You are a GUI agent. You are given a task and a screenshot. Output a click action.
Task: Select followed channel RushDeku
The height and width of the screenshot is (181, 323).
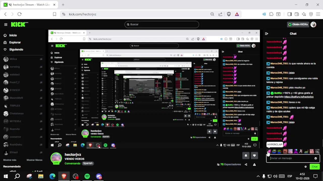pyautogui.click(x=23, y=145)
